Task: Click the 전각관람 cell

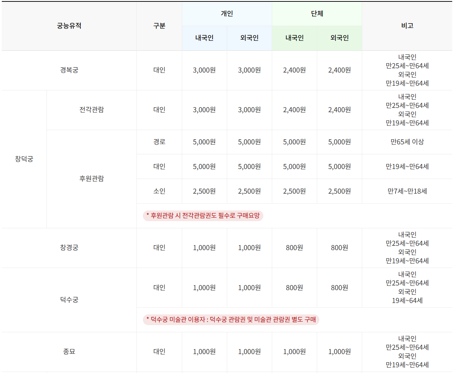Action: (x=91, y=110)
